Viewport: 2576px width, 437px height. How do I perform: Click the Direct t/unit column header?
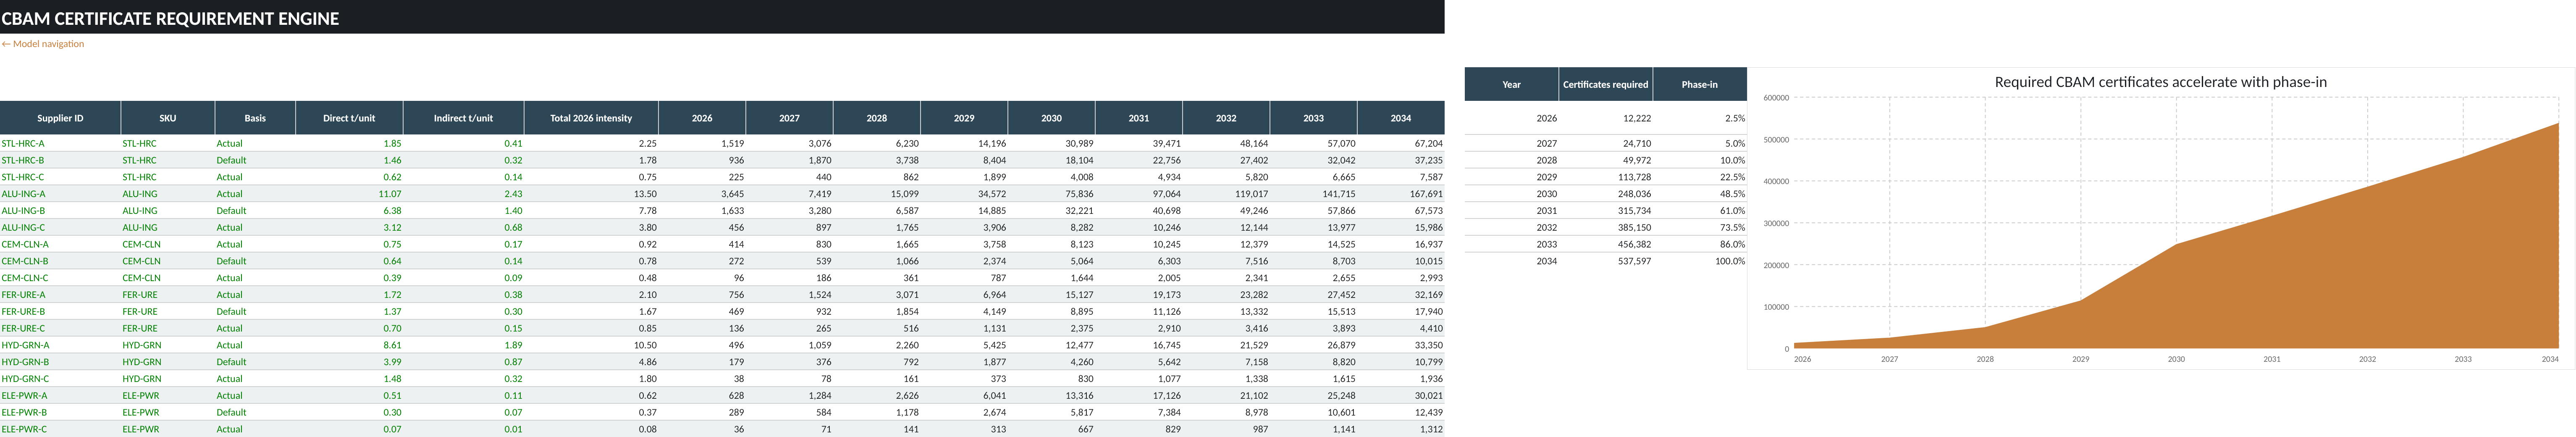coord(349,118)
